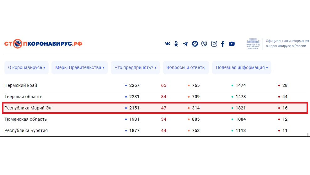The height and width of the screenshot is (175, 310).
Task: Expand the Полезная информация dropdown menu
Action: (242, 67)
